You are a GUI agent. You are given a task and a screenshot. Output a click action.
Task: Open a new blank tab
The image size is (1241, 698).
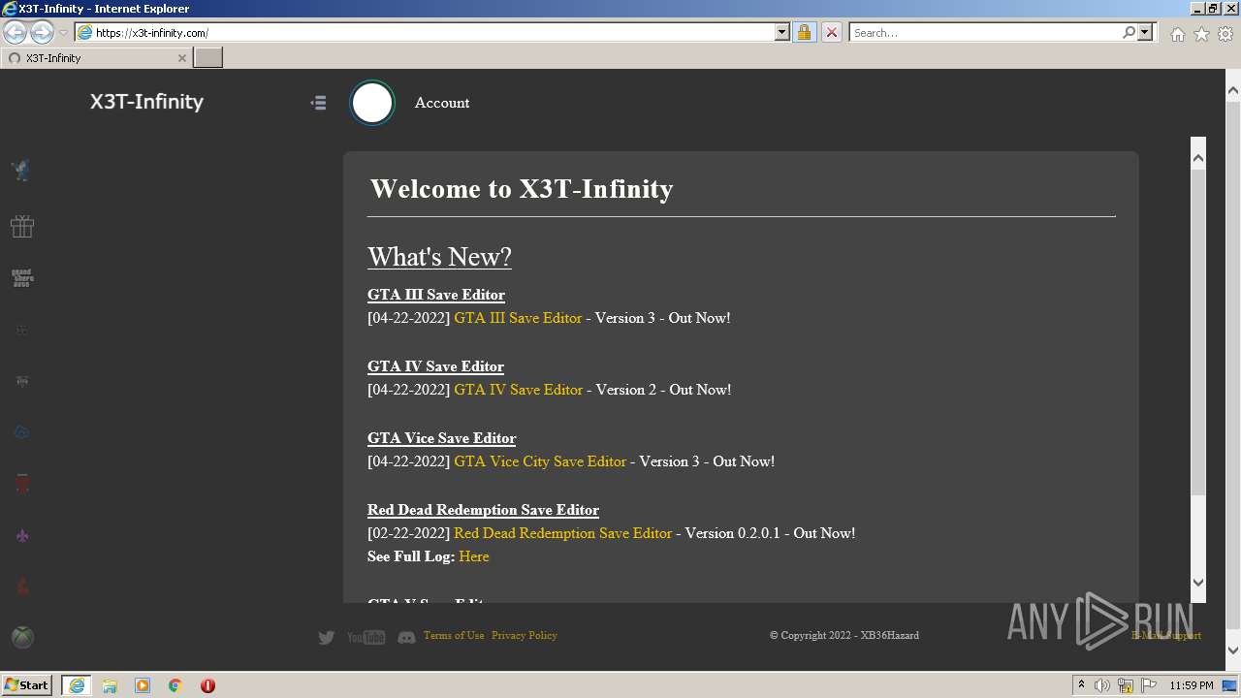pos(208,58)
